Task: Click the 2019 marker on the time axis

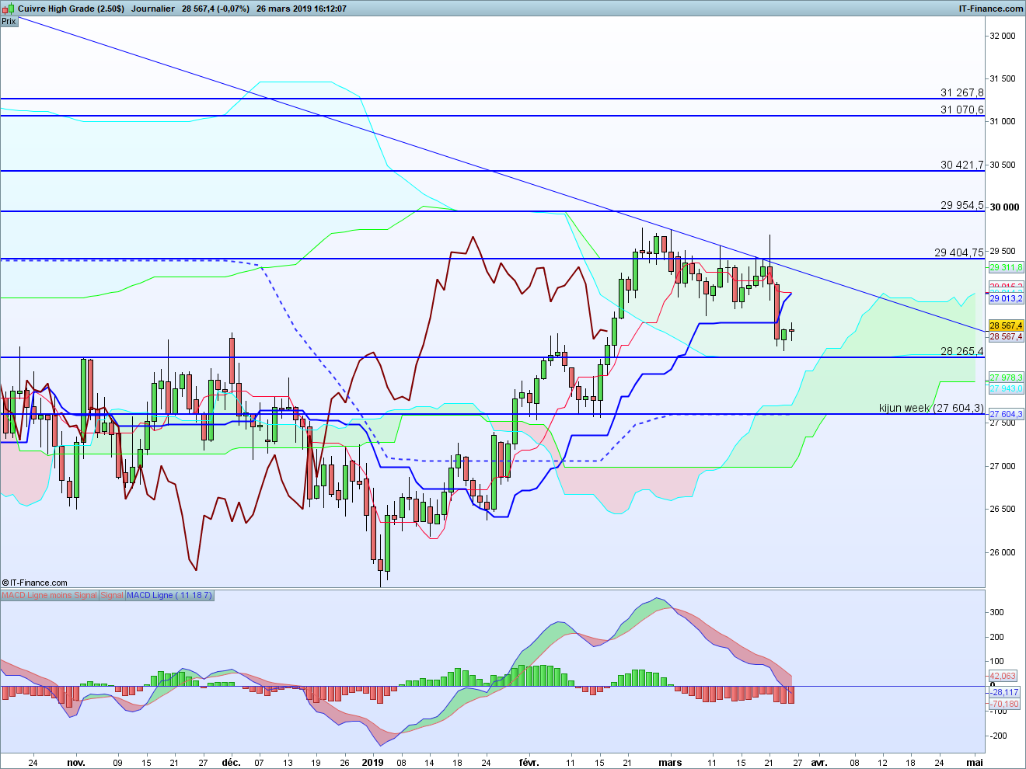Action: (x=373, y=762)
